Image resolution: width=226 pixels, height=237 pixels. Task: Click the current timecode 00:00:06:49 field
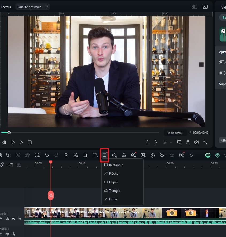click(x=175, y=133)
